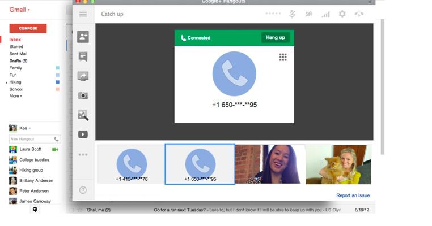This screenshot has width=432, height=226.
Task: Click the Hang up button
Action: (275, 38)
